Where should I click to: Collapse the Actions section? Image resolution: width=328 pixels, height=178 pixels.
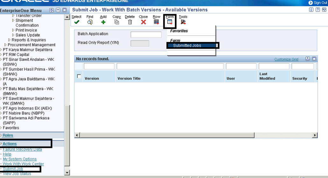[1, 144]
